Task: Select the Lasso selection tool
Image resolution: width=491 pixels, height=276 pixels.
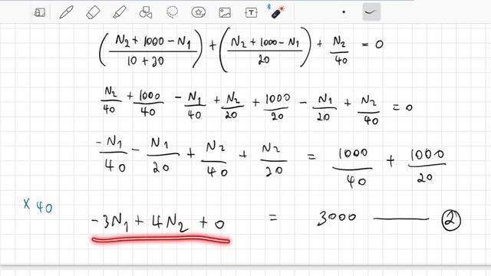Action: coord(172,12)
